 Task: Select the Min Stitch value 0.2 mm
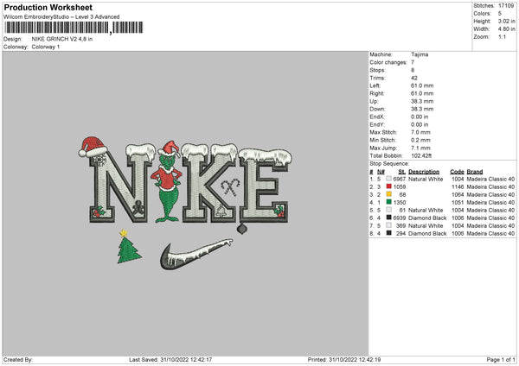[x=420, y=140]
